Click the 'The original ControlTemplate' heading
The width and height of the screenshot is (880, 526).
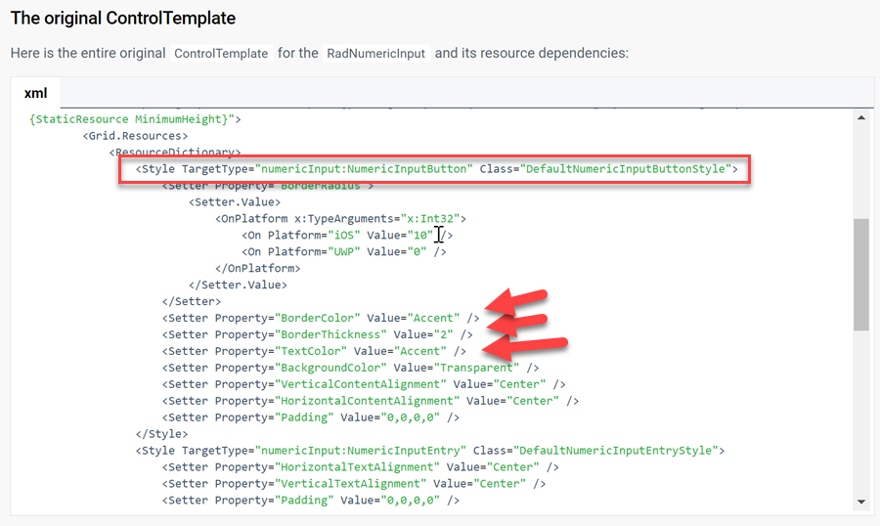click(123, 18)
